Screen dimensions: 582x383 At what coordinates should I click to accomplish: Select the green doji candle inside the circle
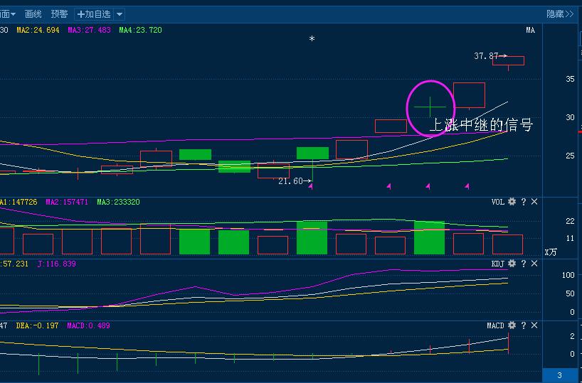(430, 107)
